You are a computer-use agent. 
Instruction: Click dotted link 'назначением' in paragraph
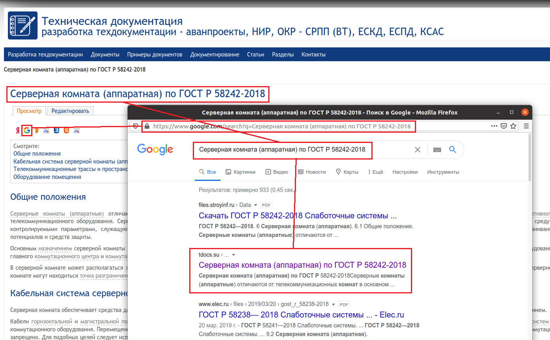click(x=55, y=248)
